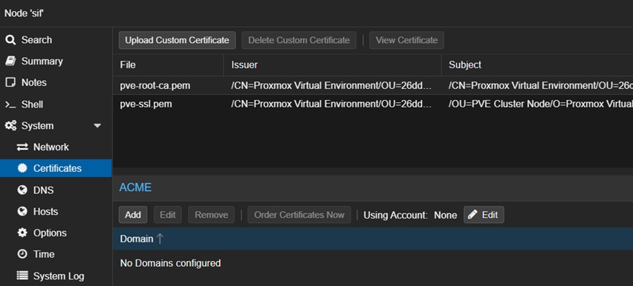Viewport: 633px width, 286px height.
Task: Click the Options gear icon
Action: [22, 233]
